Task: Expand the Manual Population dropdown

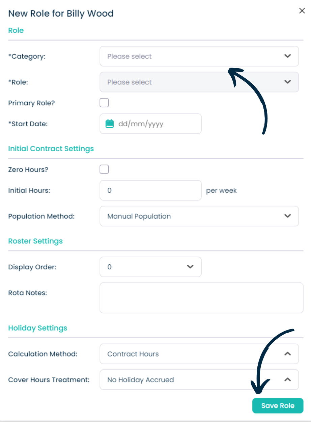Action: 199,216
